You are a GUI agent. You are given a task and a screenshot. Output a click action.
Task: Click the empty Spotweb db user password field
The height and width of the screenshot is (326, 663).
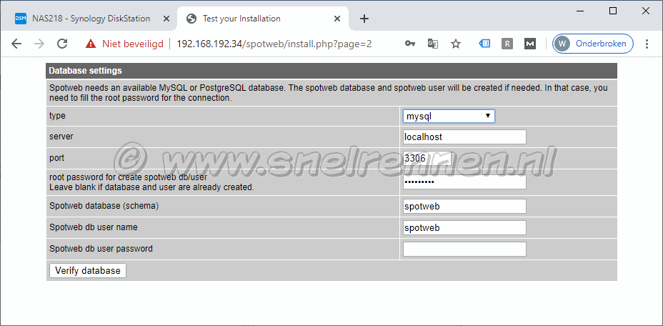(464, 249)
